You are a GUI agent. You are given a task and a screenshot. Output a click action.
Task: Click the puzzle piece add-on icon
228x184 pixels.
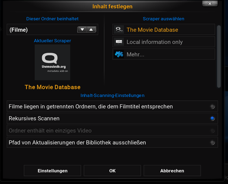click(x=119, y=54)
